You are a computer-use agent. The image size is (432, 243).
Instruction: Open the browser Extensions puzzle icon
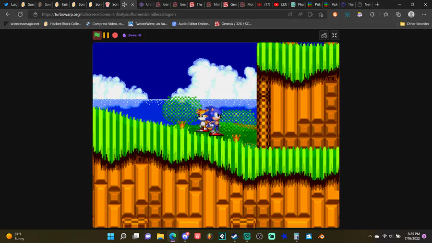pos(372,14)
